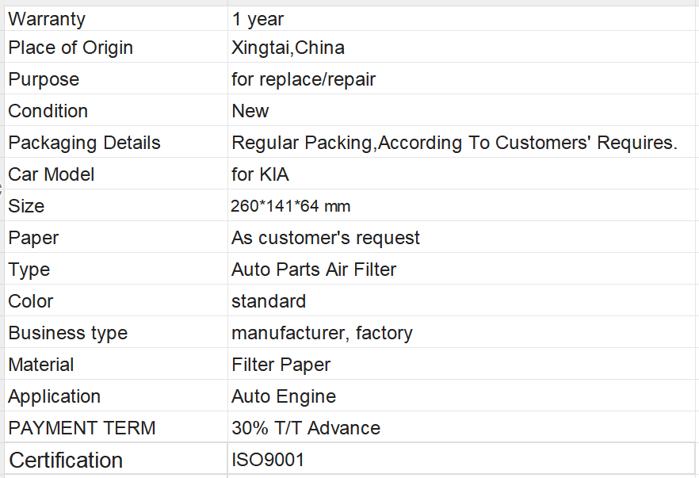This screenshot has width=699, height=478.
Task: Click the '1 year' value cell
Action: [x=463, y=19]
